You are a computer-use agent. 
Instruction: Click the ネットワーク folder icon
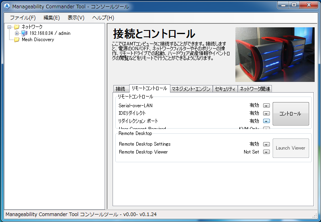[17, 27]
